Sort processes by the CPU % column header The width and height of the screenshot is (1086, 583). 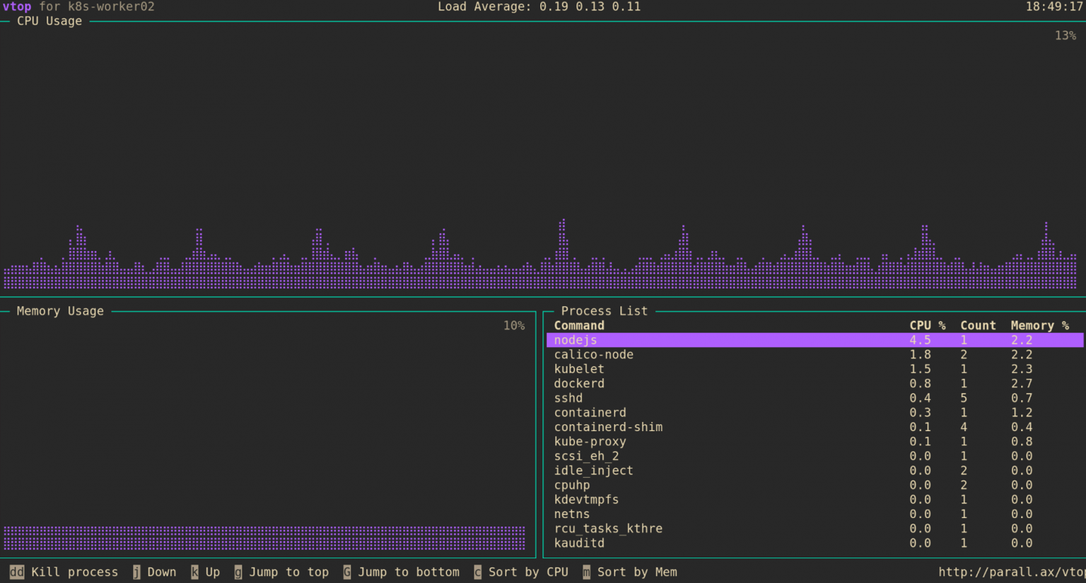927,325
